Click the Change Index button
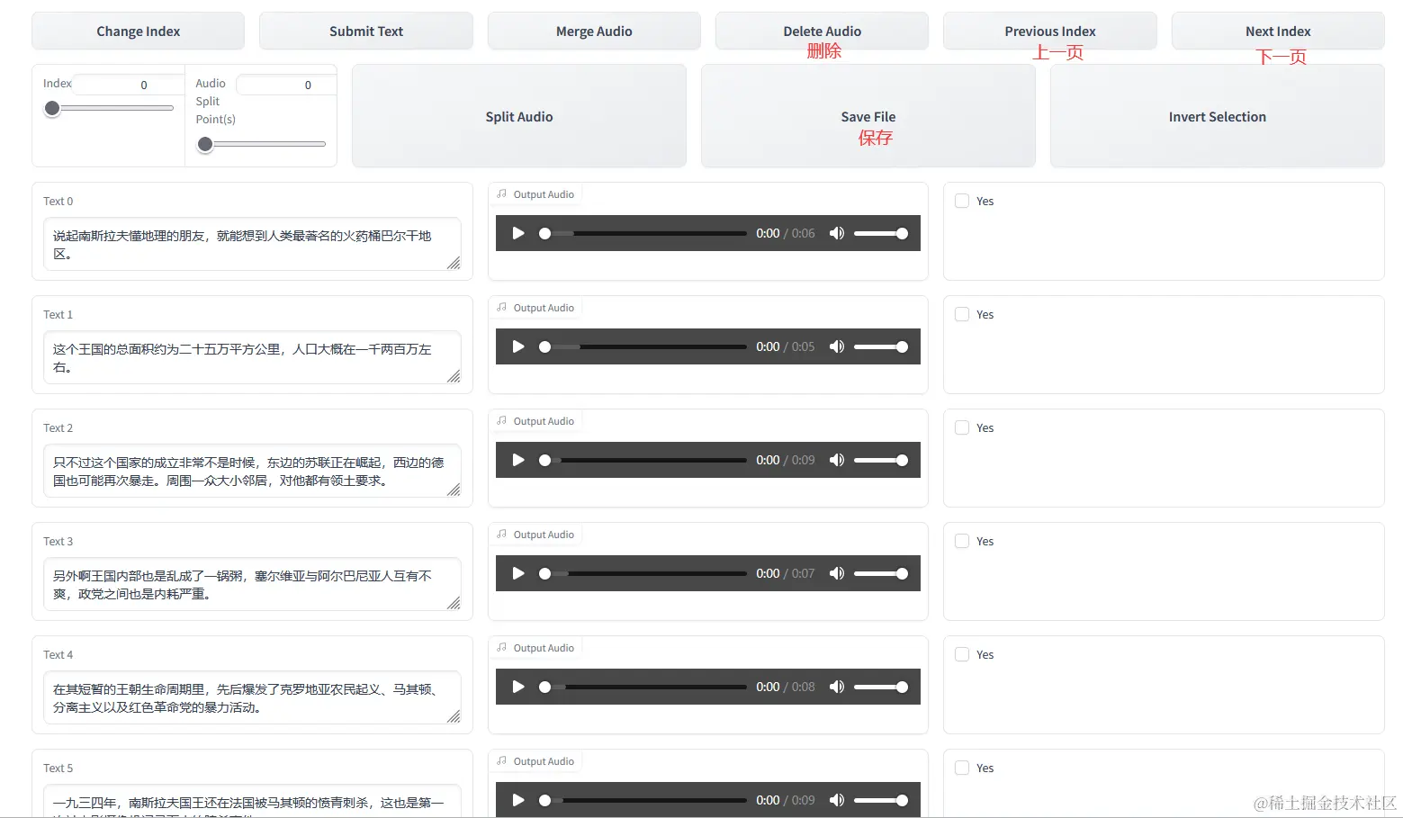1403x818 pixels. [x=138, y=31]
